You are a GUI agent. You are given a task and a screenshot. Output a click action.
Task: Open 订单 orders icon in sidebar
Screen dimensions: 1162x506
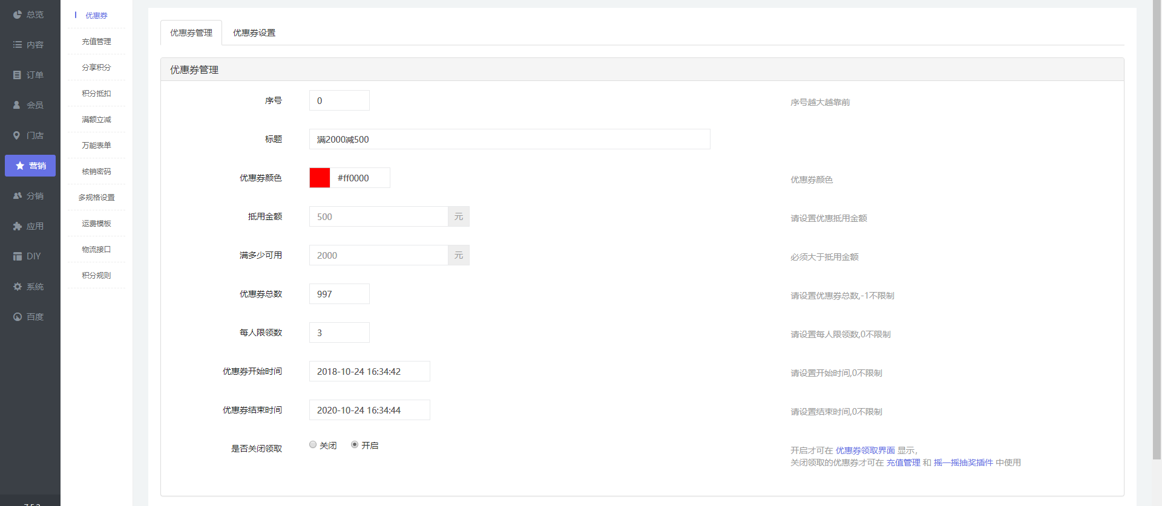click(18, 75)
